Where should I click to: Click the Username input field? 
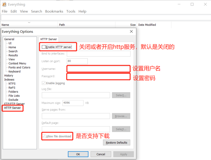click(x=99, y=69)
